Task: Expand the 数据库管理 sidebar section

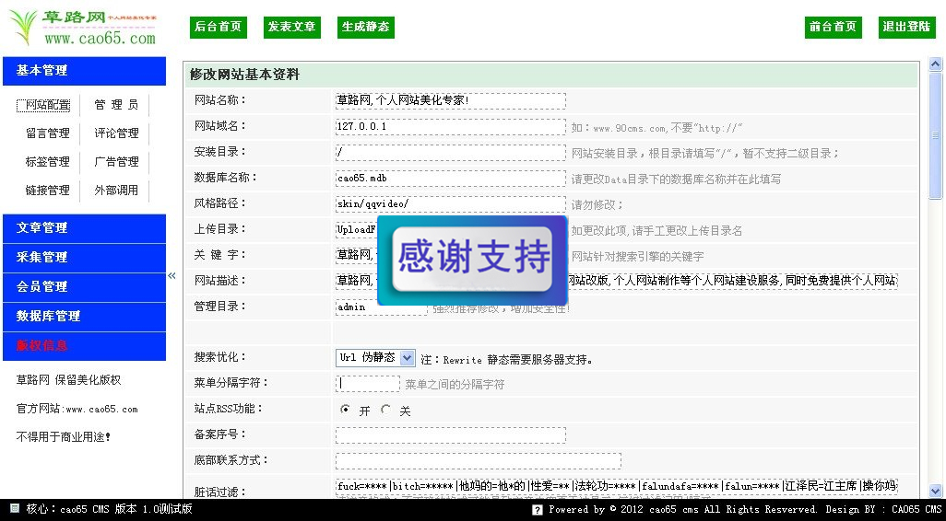Action: click(x=85, y=317)
